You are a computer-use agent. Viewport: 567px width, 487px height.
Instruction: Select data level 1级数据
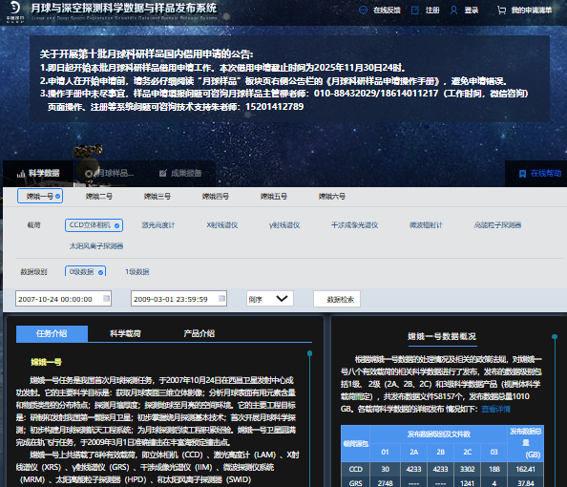pos(137,271)
